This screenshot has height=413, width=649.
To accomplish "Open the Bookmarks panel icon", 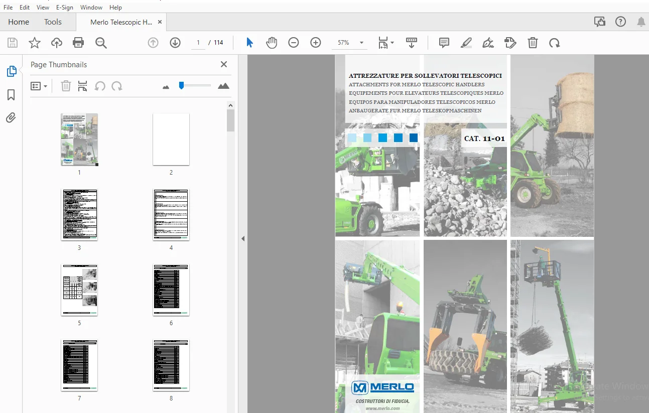I will click(11, 95).
